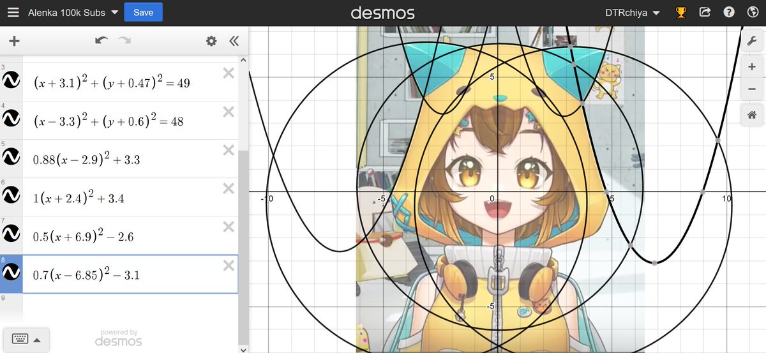This screenshot has width=766, height=353.
Task: Delete expression 3 with its X
Action: (228, 73)
